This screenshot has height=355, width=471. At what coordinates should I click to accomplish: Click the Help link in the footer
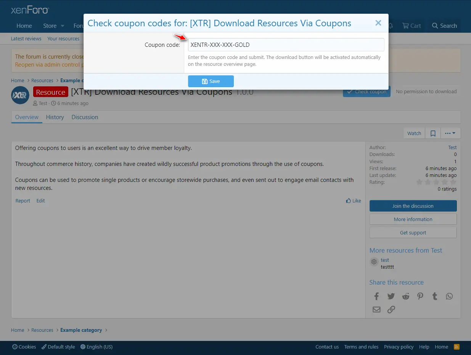424,347
